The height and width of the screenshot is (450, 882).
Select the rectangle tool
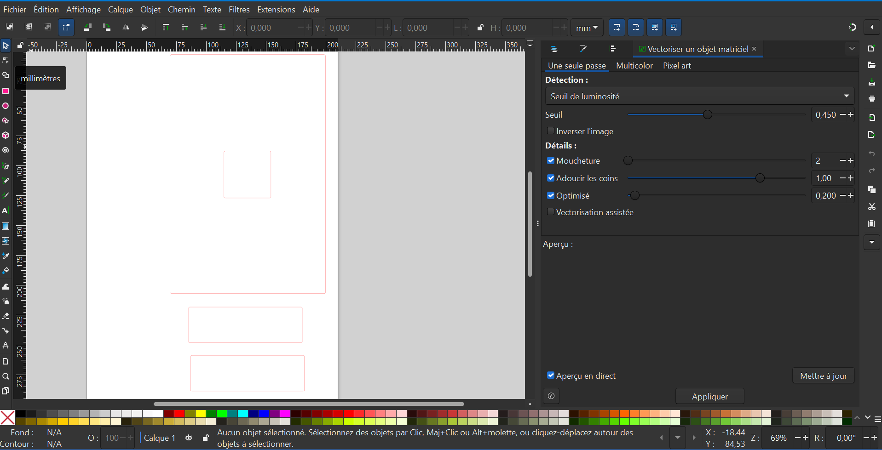tap(6, 91)
